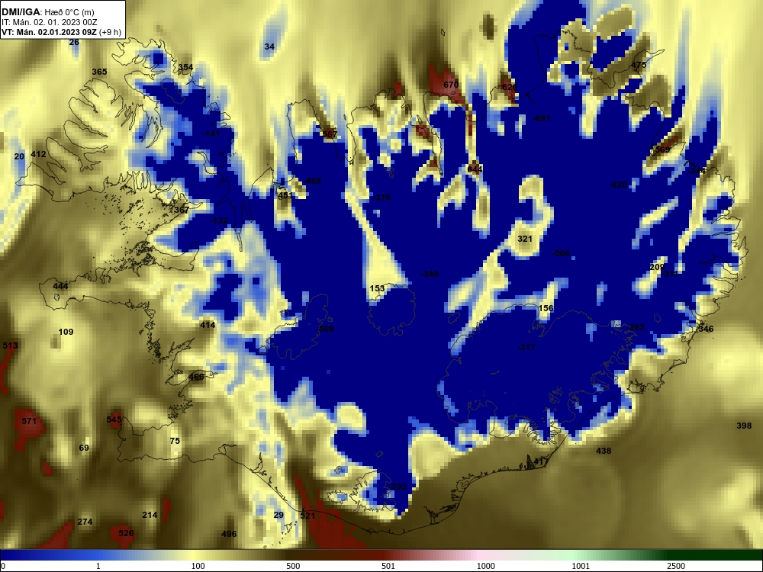Click the map value 644
763x572 pixels.
(x=475, y=169)
